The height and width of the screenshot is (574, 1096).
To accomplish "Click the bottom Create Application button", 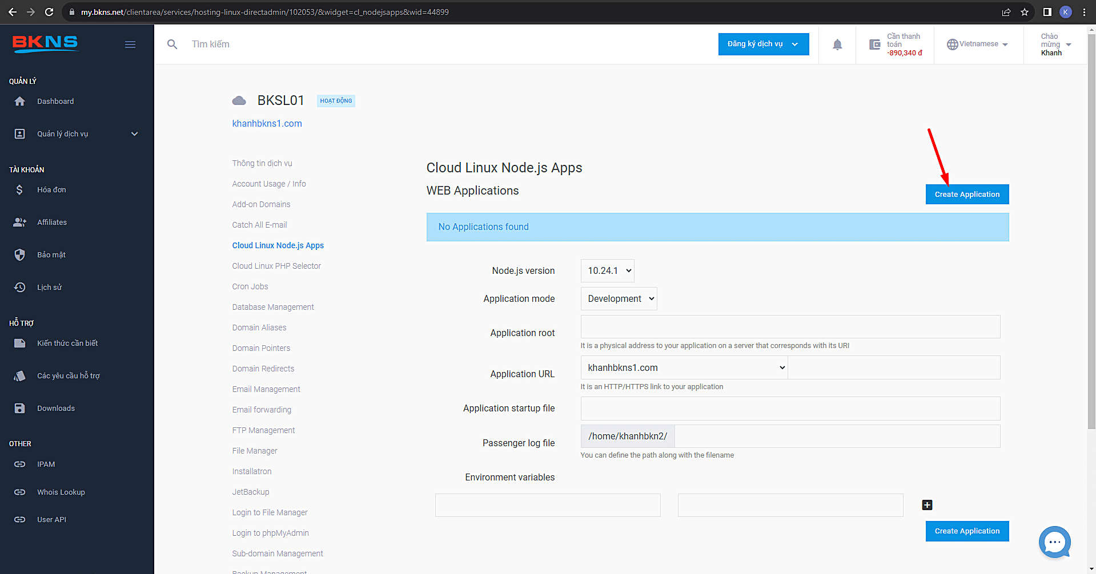I will 967,531.
